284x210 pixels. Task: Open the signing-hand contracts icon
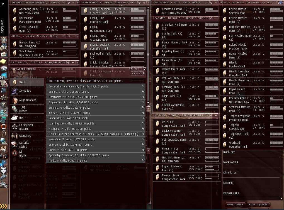(x=4, y=83)
